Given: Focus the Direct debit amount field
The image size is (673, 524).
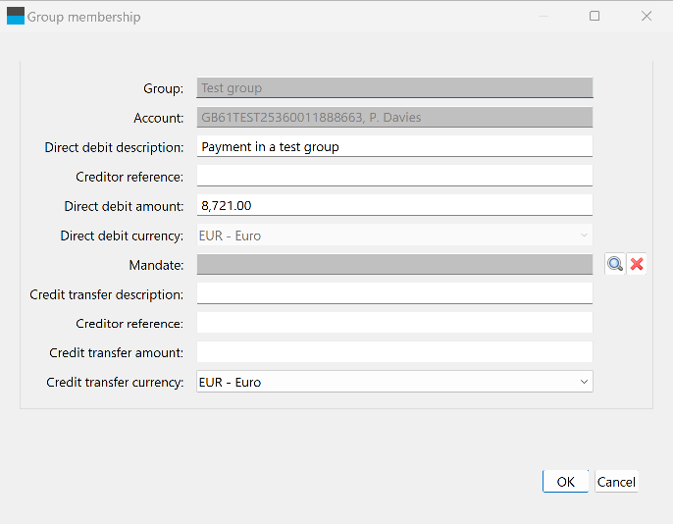Looking at the screenshot, I should 394,206.
